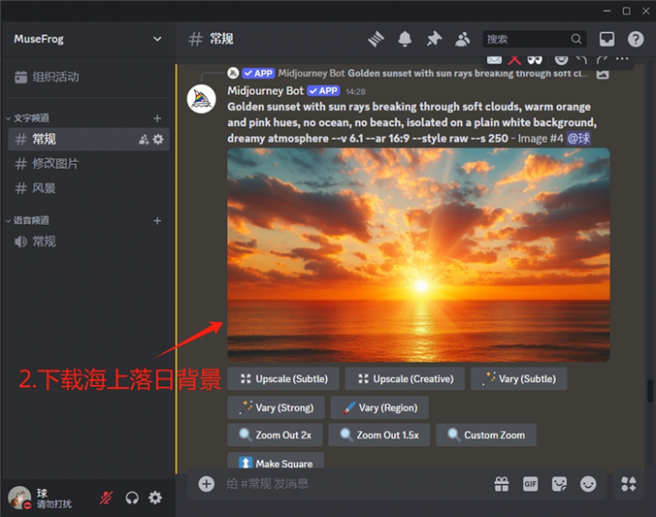The height and width of the screenshot is (517, 656).
Task: Click the 14:28 message timestamp
Action: tap(356, 92)
